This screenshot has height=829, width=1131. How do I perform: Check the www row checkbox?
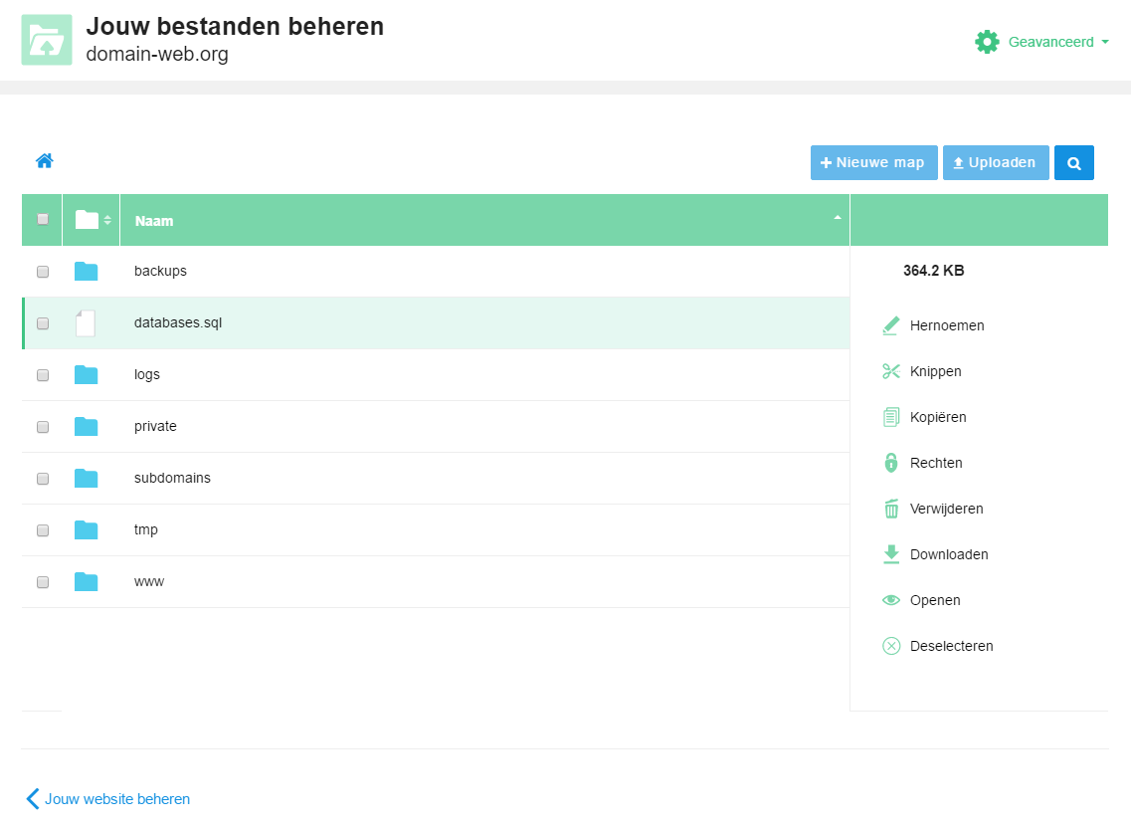click(43, 582)
